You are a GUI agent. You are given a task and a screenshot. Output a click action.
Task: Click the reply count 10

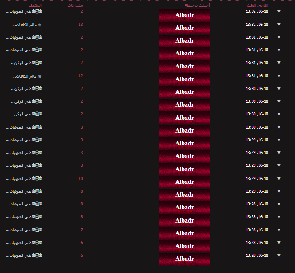pyautogui.click(x=80, y=179)
